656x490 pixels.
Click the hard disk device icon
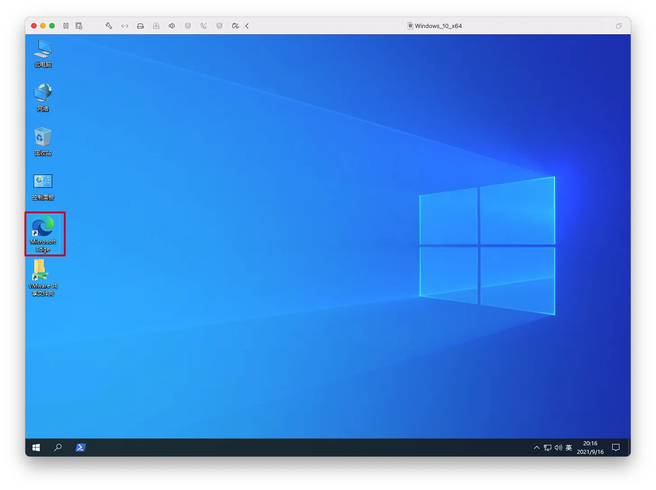pyautogui.click(x=140, y=26)
